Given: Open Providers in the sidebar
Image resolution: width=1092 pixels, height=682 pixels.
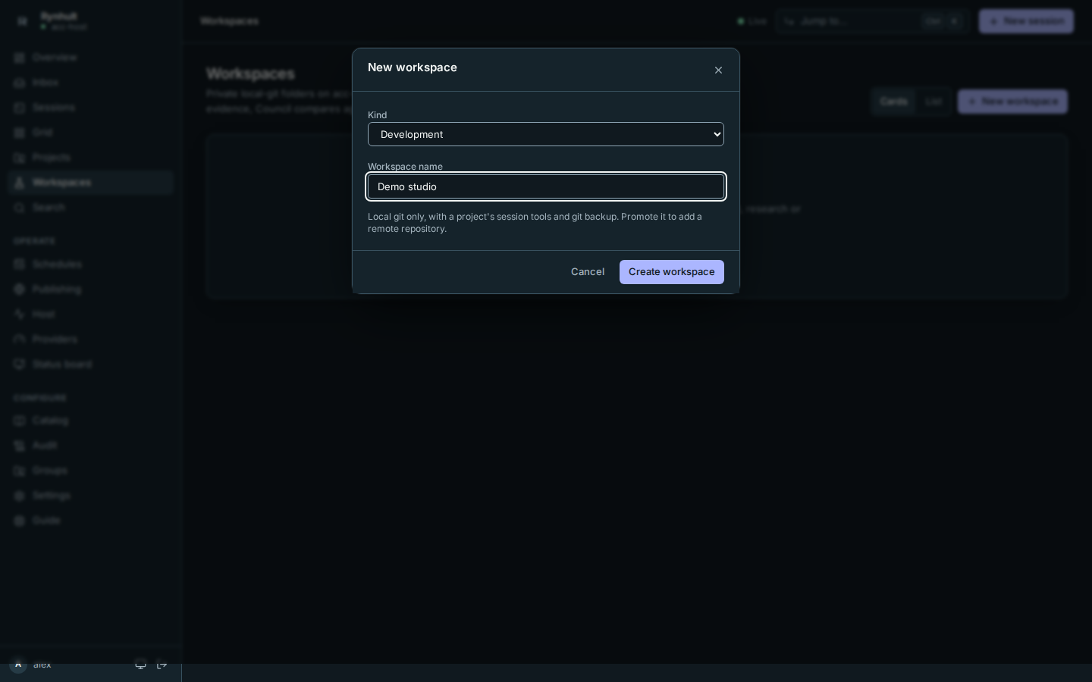Looking at the screenshot, I should (91, 339).
